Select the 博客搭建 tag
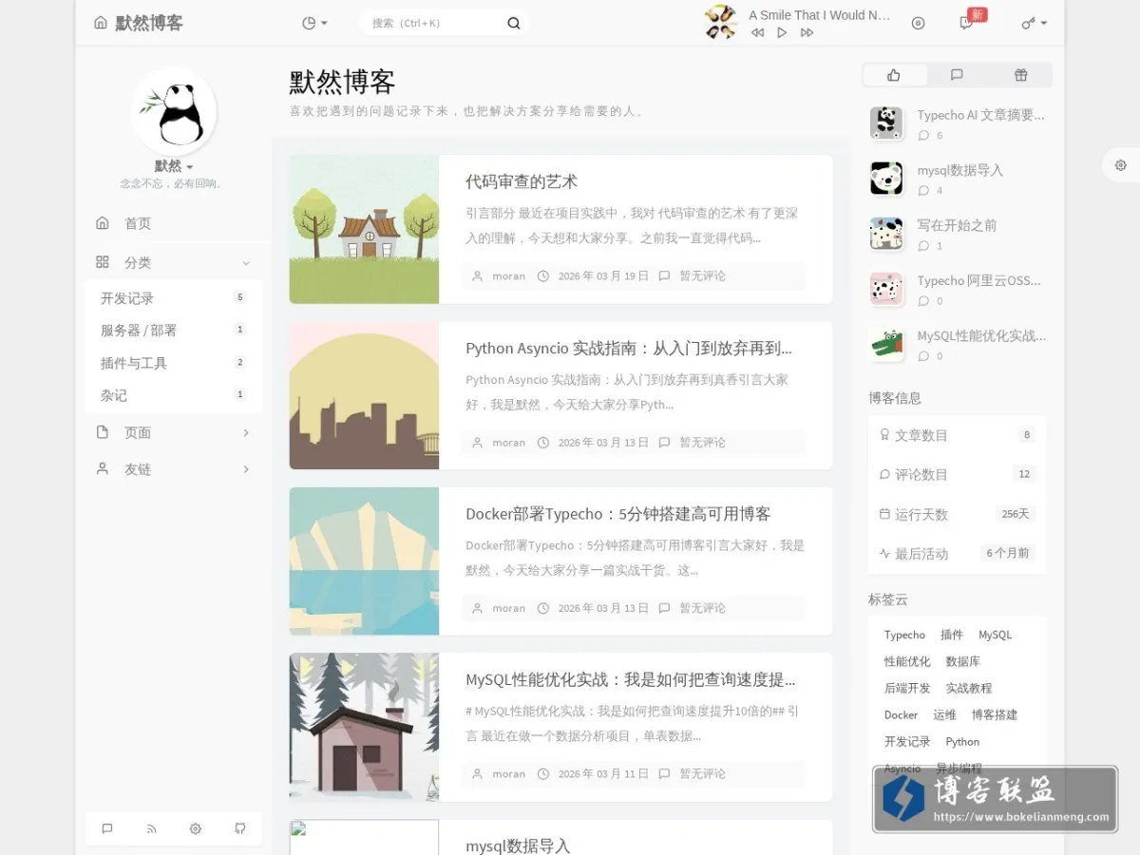This screenshot has width=1140, height=855. tap(994, 714)
